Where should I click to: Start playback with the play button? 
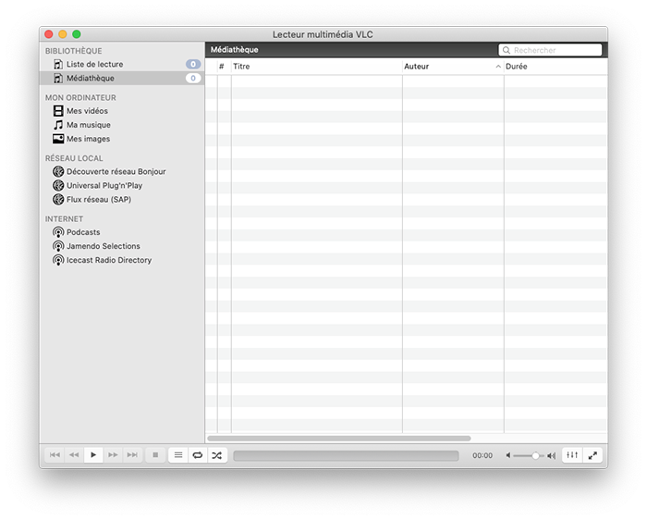click(x=93, y=455)
